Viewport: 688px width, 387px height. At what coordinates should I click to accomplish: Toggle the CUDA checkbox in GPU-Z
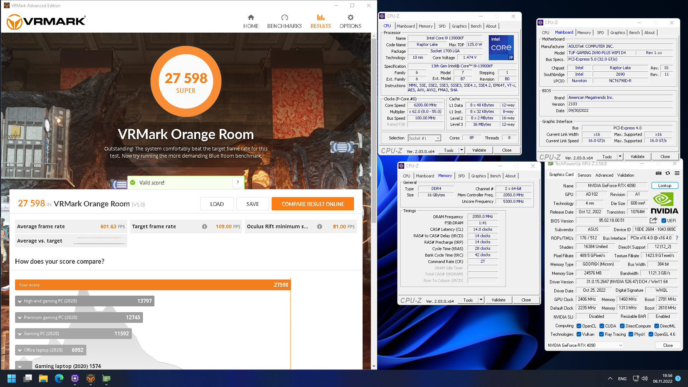pyautogui.click(x=602, y=326)
